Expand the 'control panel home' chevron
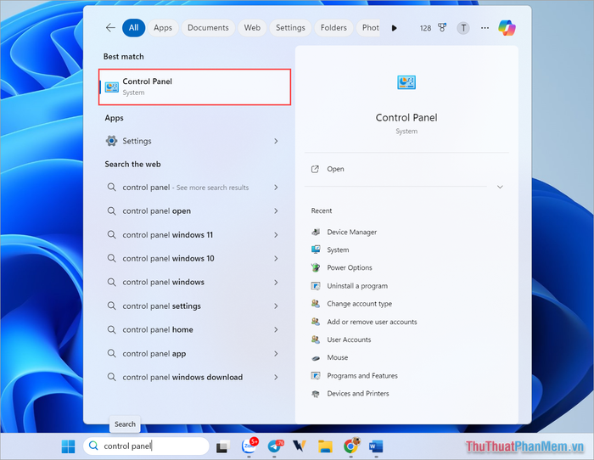 click(276, 329)
